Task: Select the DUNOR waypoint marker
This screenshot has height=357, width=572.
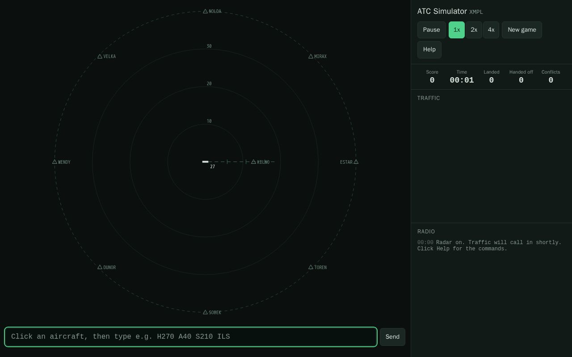Action: (100, 267)
